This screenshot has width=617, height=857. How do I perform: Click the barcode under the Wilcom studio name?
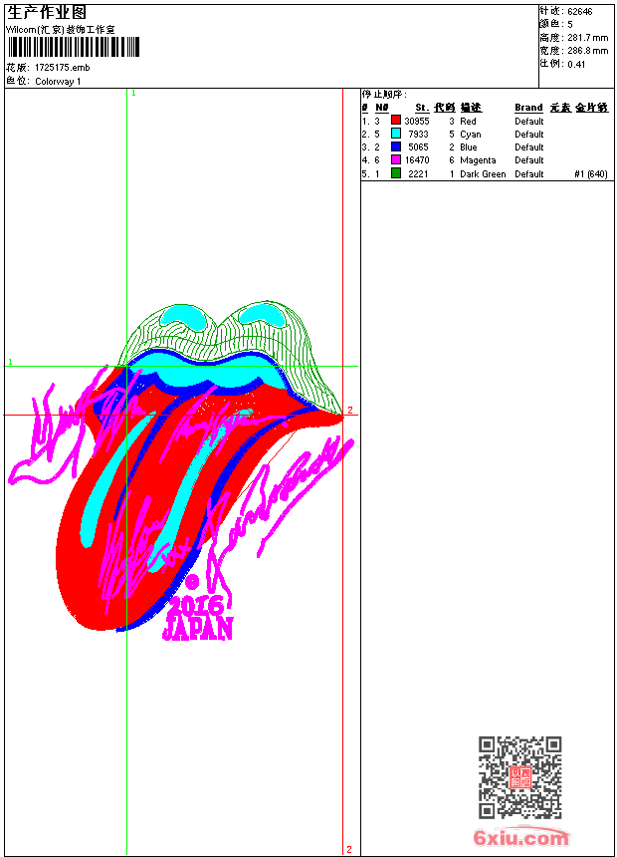(x=74, y=47)
